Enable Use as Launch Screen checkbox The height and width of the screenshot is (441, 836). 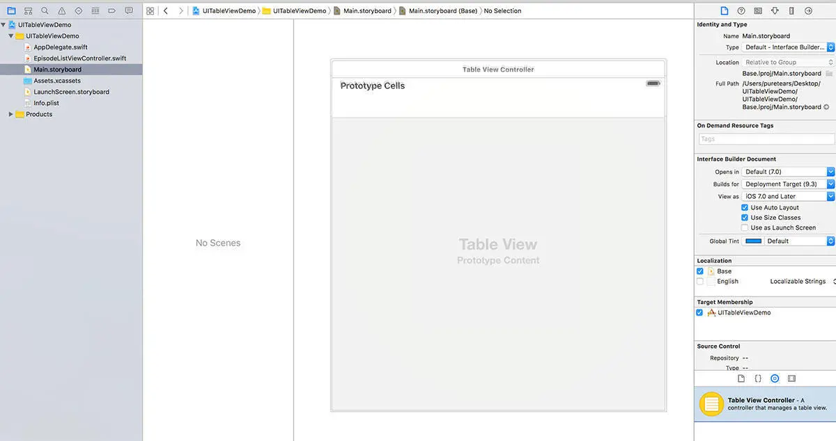[x=745, y=227]
